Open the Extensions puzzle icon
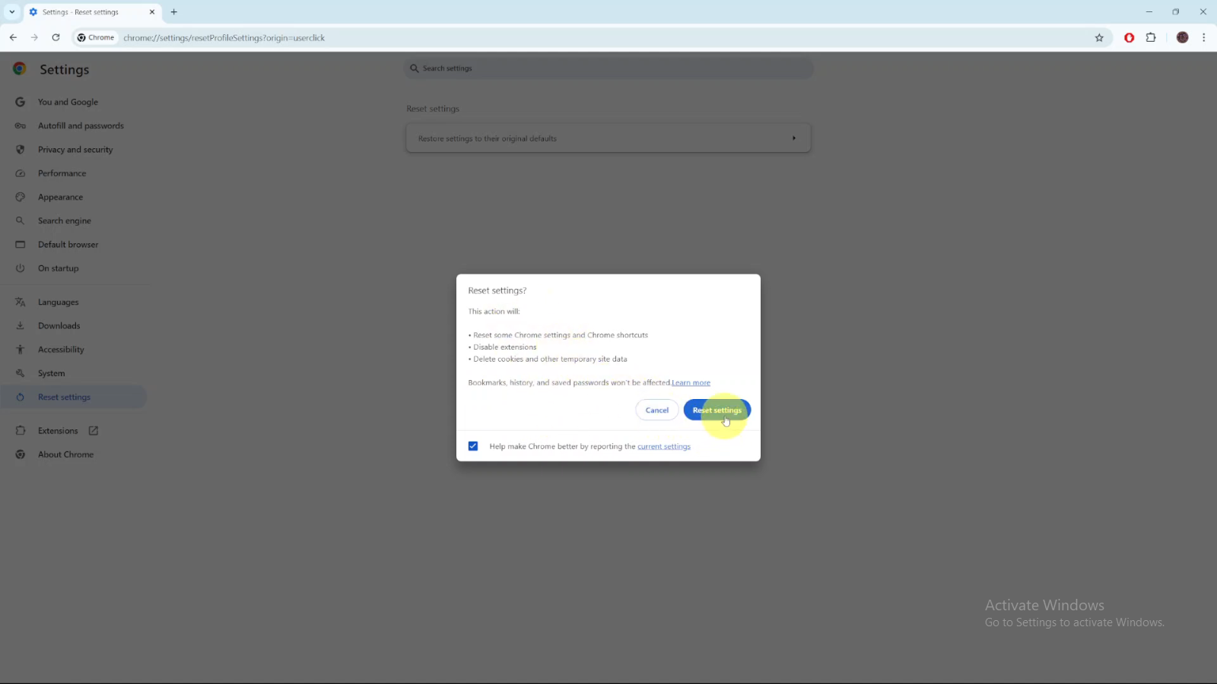The height and width of the screenshot is (684, 1217). [x=1151, y=37]
